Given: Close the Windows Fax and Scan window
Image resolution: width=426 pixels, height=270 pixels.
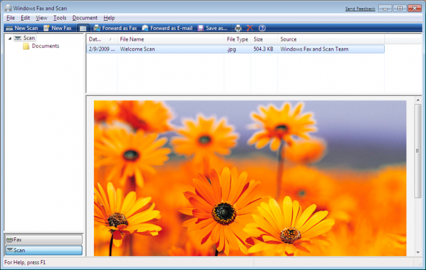Looking at the screenshot, I should tap(415, 9).
